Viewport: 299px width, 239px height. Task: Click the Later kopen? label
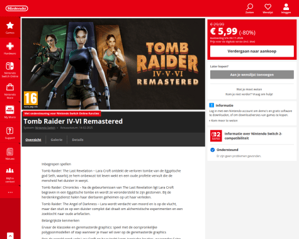(x=219, y=66)
